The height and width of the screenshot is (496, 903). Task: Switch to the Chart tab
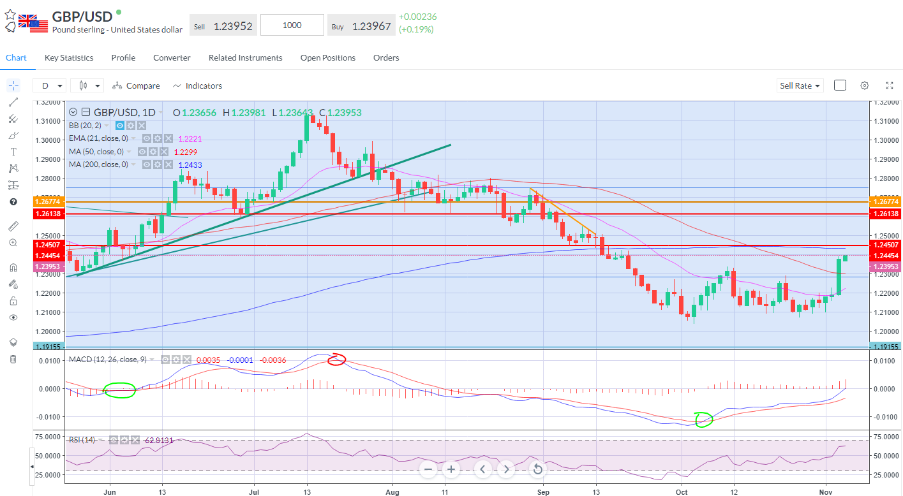[17, 57]
